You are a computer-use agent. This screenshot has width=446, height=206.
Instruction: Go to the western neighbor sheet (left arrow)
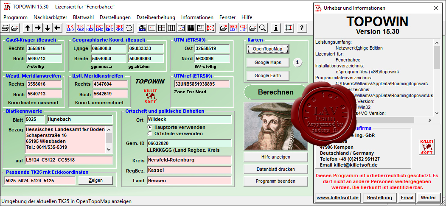57,28
